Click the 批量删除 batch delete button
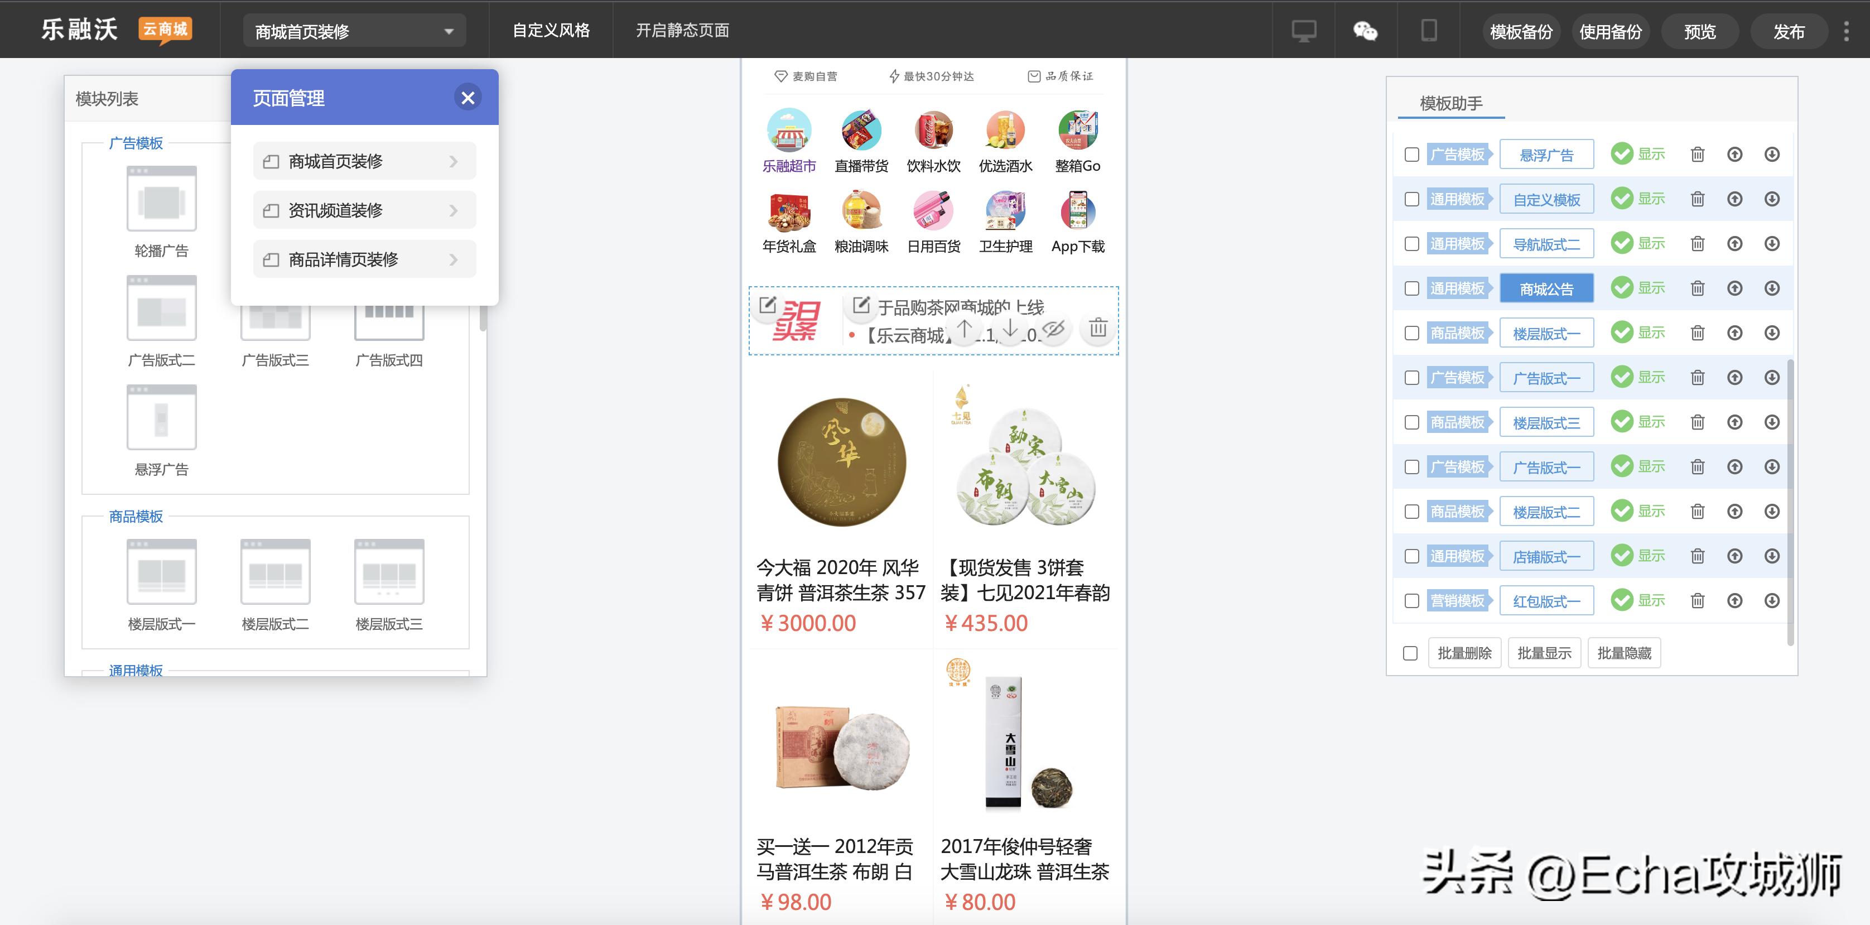Viewport: 1870px width, 925px height. (x=1464, y=652)
